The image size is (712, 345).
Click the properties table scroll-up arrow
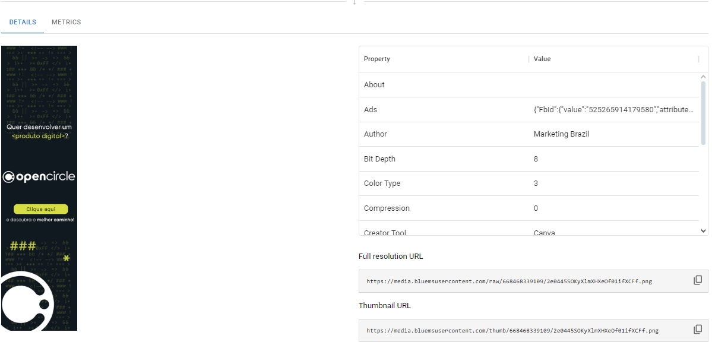coord(704,77)
